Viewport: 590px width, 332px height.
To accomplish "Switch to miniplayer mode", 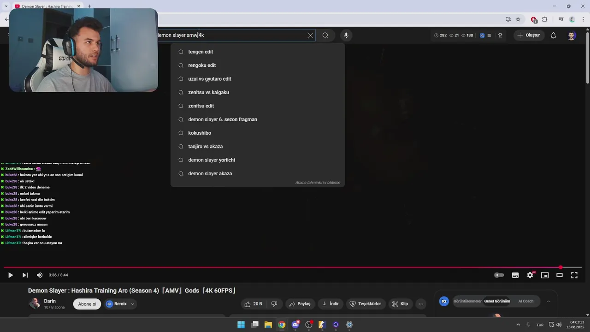I will click(545, 275).
